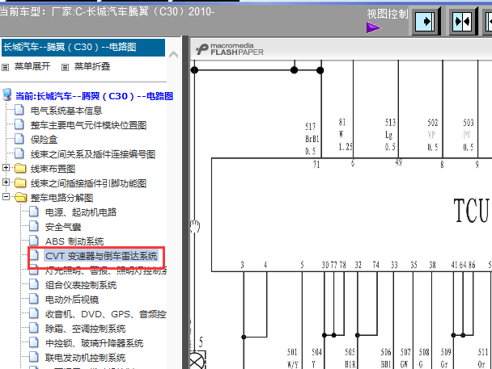
Task: Open 中控锁、玻璃升降器系统 diagram
Action: click(x=94, y=343)
